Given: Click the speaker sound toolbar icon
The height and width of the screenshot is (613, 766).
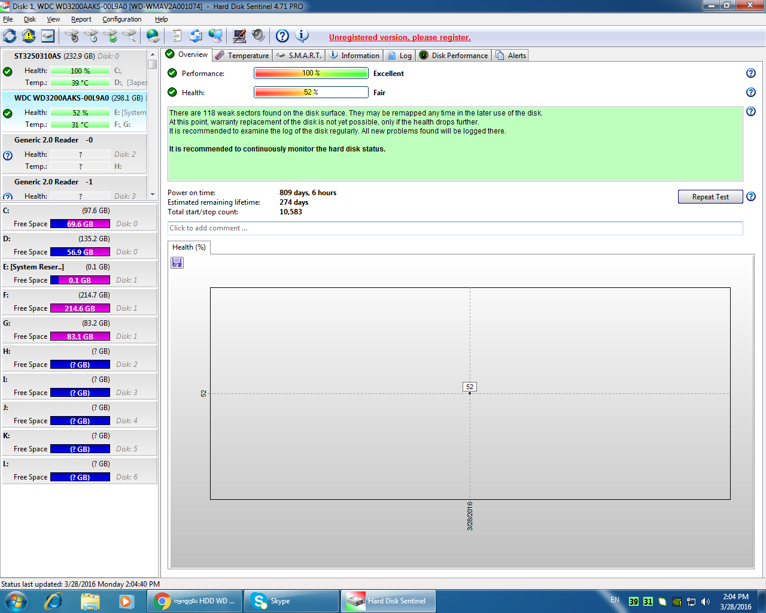Looking at the screenshot, I should [259, 36].
